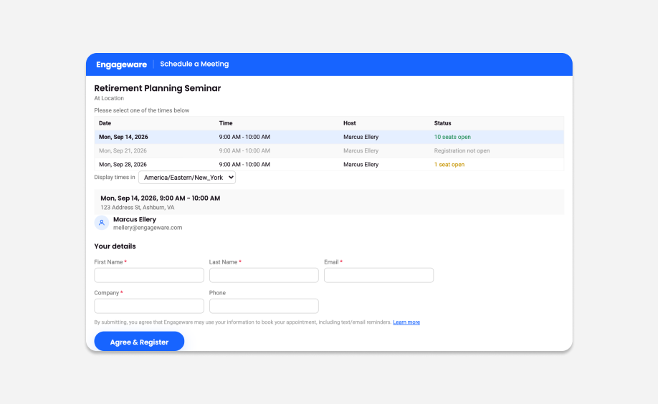Select the Mon, Sep 28, 2026 session

click(329, 165)
